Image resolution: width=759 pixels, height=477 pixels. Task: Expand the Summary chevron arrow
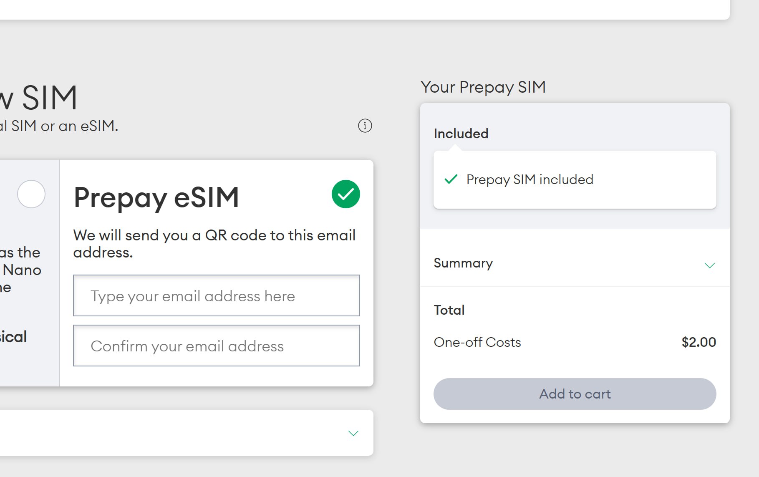(x=709, y=265)
